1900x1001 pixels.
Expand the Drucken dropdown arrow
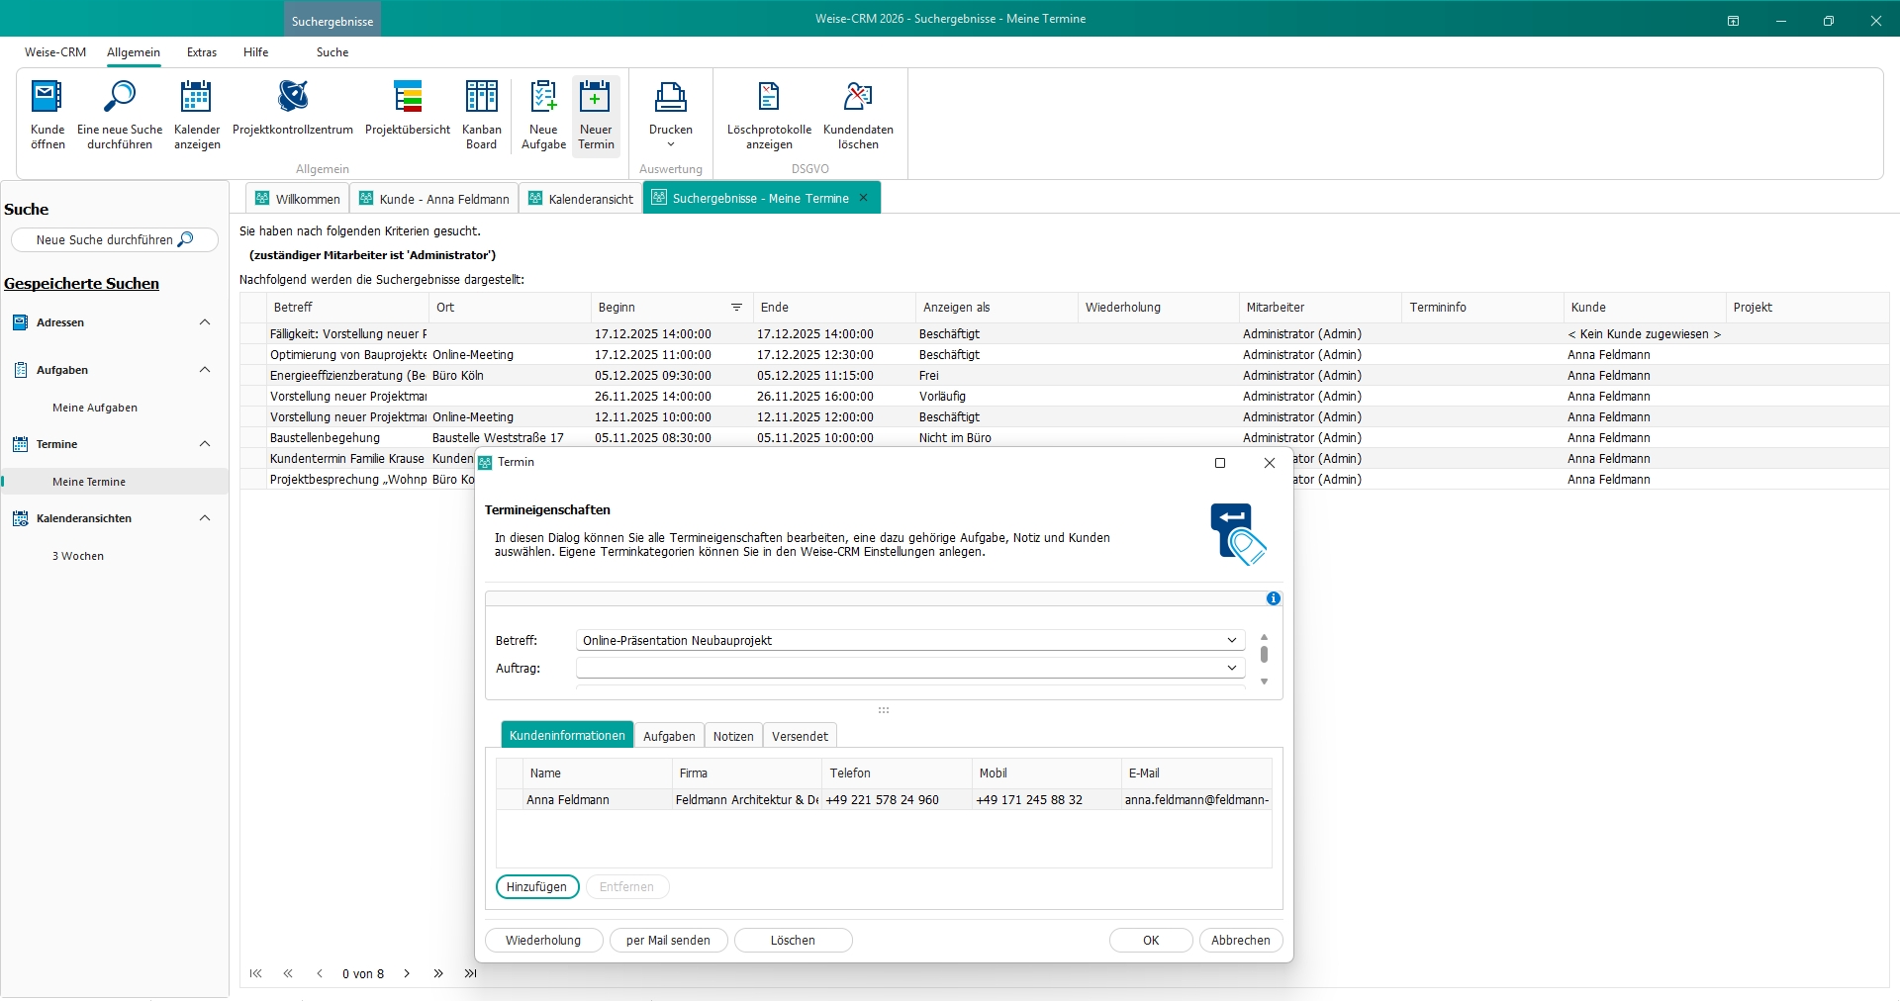(x=671, y=145)
